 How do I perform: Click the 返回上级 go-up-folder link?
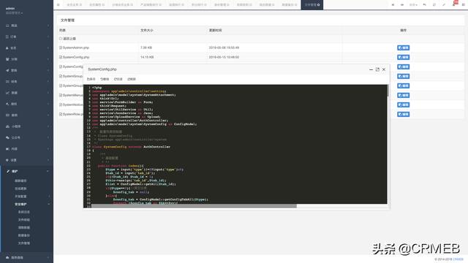pos(69,39)
